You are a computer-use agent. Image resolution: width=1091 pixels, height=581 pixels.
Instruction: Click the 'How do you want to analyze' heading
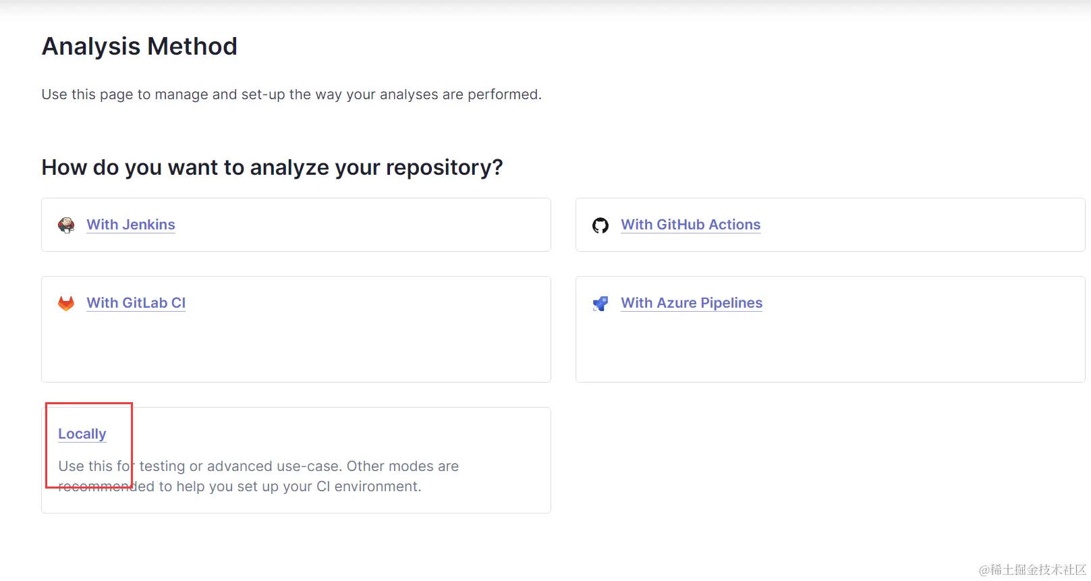(x=272, y=167)
